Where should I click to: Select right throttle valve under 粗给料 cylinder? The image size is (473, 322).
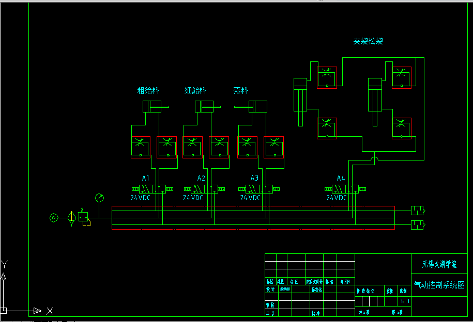[x=167, y=147]
